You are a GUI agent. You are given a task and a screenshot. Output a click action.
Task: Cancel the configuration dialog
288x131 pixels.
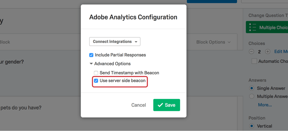139,105
